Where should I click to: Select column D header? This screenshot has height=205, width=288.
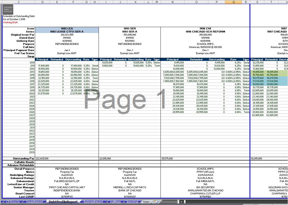(x=42, y=2)
